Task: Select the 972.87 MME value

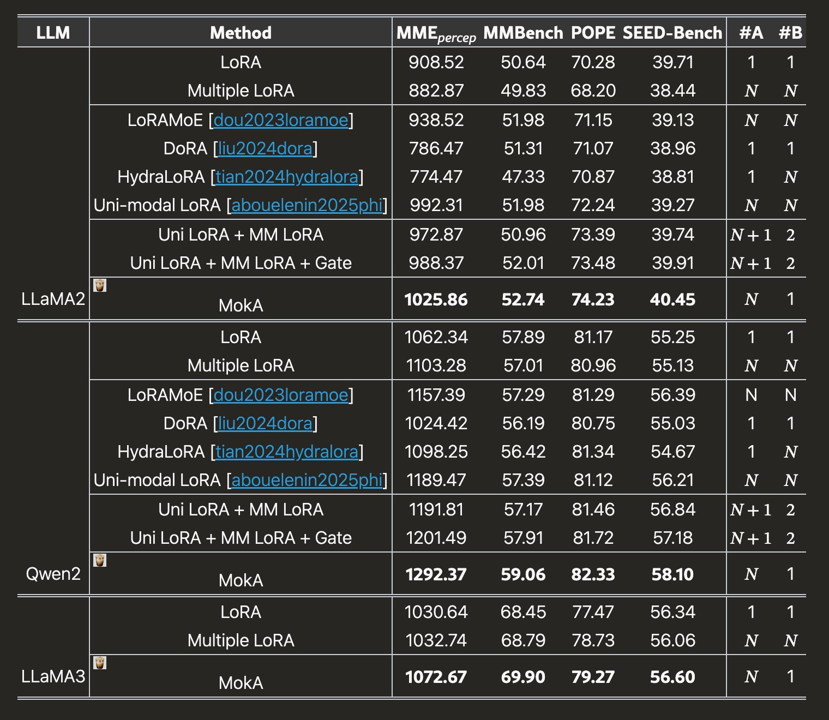Action: pos(436,235)
